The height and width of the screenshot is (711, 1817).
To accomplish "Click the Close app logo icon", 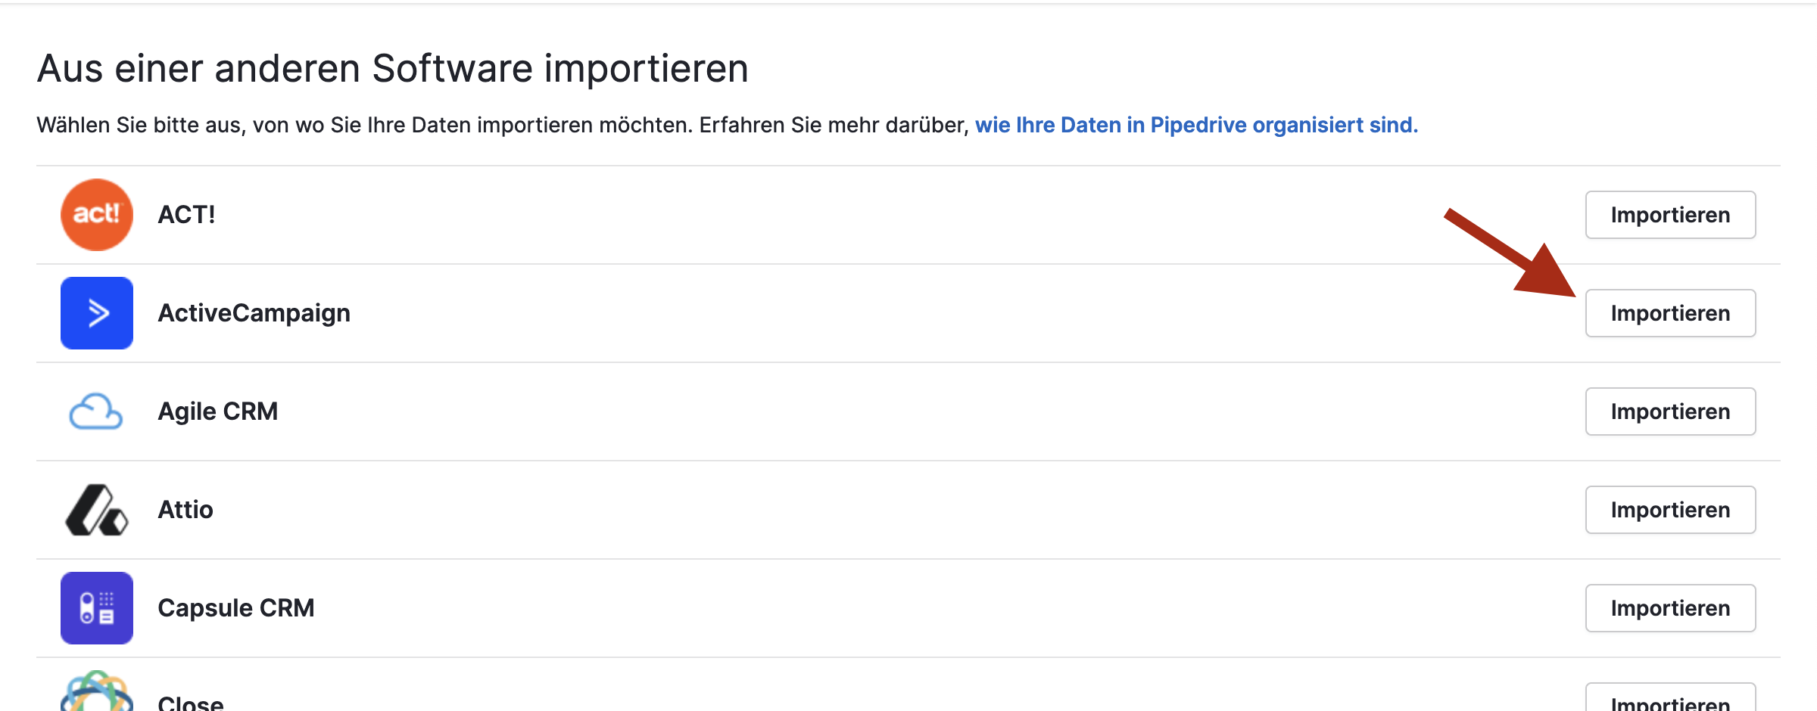I will coord(97,693).
